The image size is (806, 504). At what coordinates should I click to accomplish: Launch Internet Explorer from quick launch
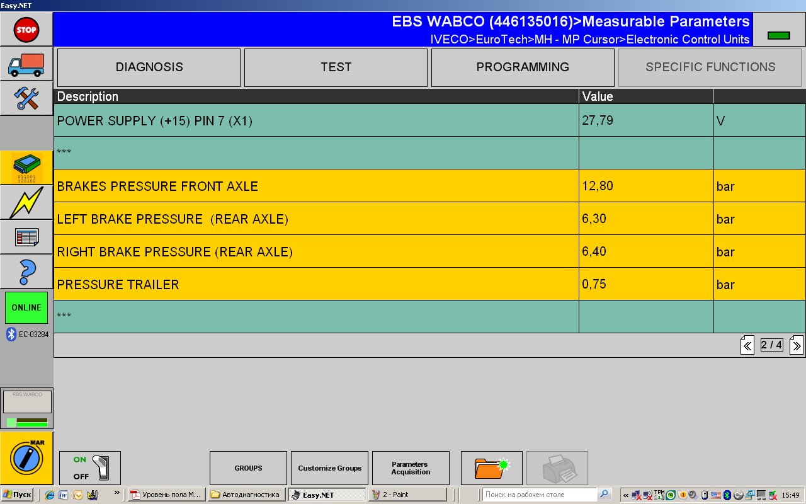pyautogui.click(x=50, y=495)
